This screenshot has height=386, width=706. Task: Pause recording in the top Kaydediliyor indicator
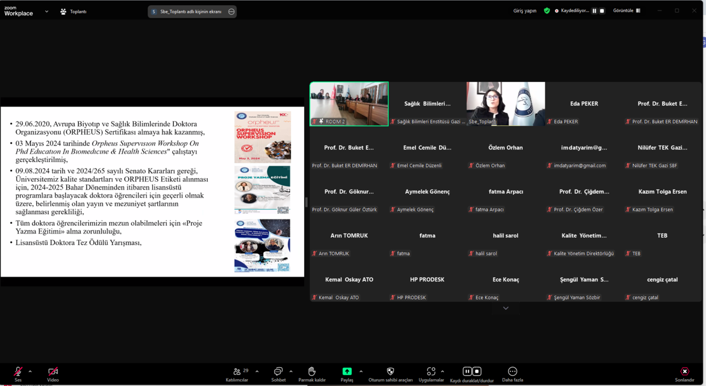tap(594, 11)
